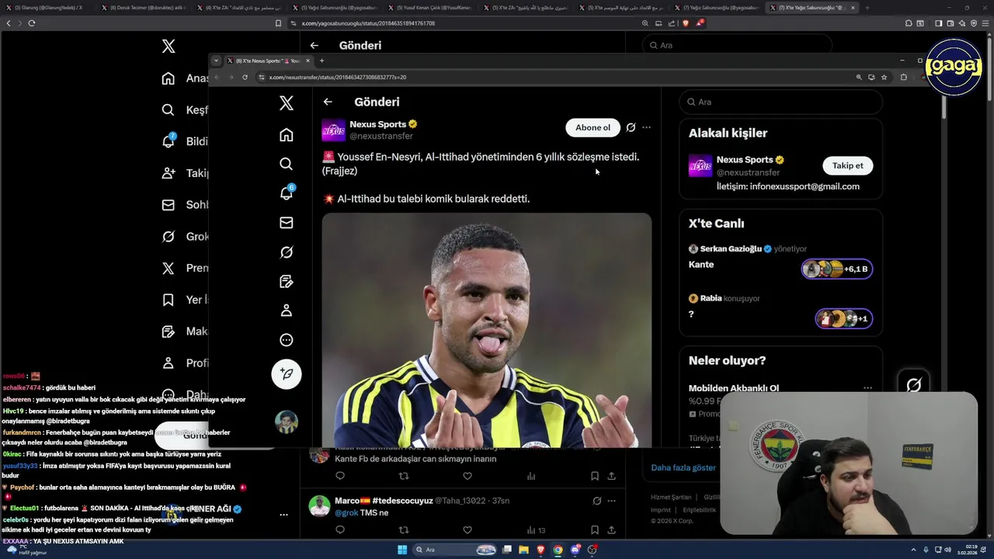Click front window vertical scrollbar

point(944,109)
